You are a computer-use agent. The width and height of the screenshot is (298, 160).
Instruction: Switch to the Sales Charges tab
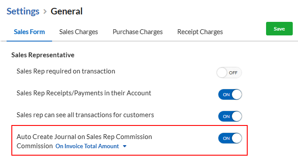tap(78, 32)
